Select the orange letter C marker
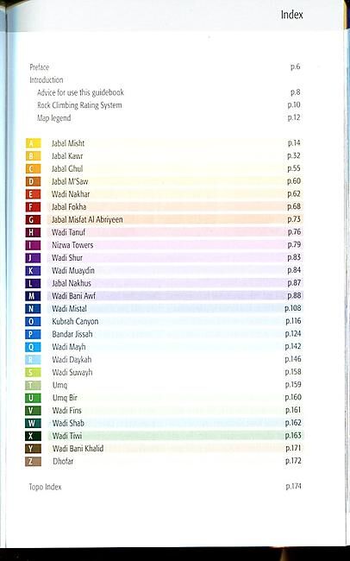 coord(34,169)
